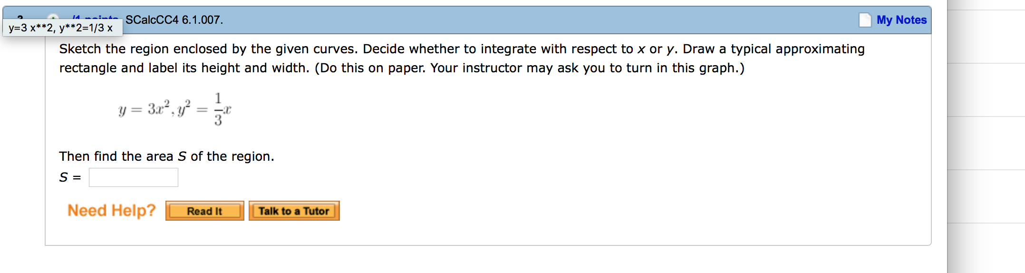This screenshot has height=273, width=1025.
Task: Click the SCalcCC4 6.1.007 question title
Action: click(174, 20)
